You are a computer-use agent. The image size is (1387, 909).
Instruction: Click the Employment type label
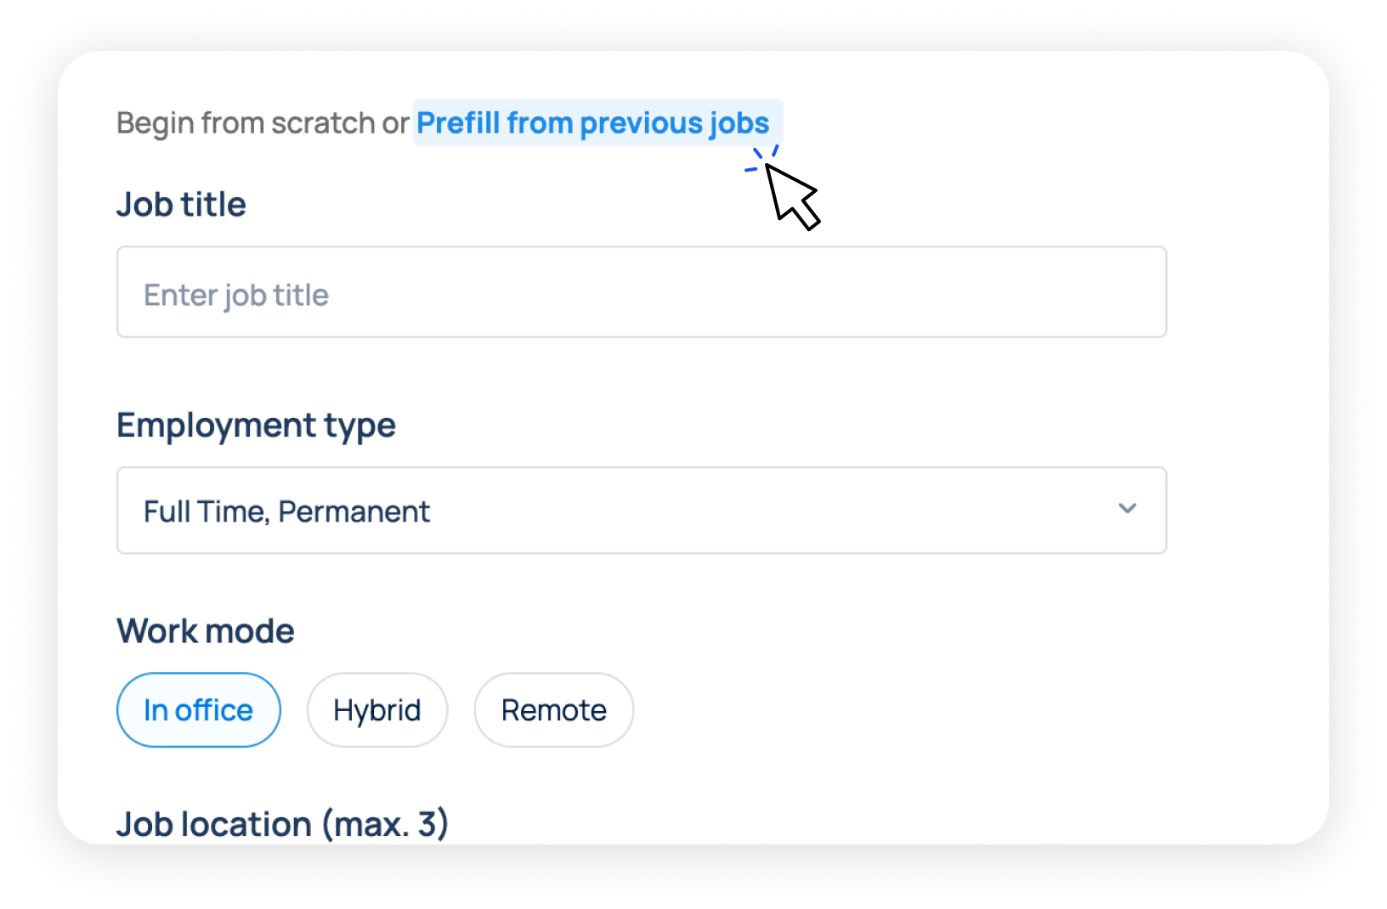point(256,425)
